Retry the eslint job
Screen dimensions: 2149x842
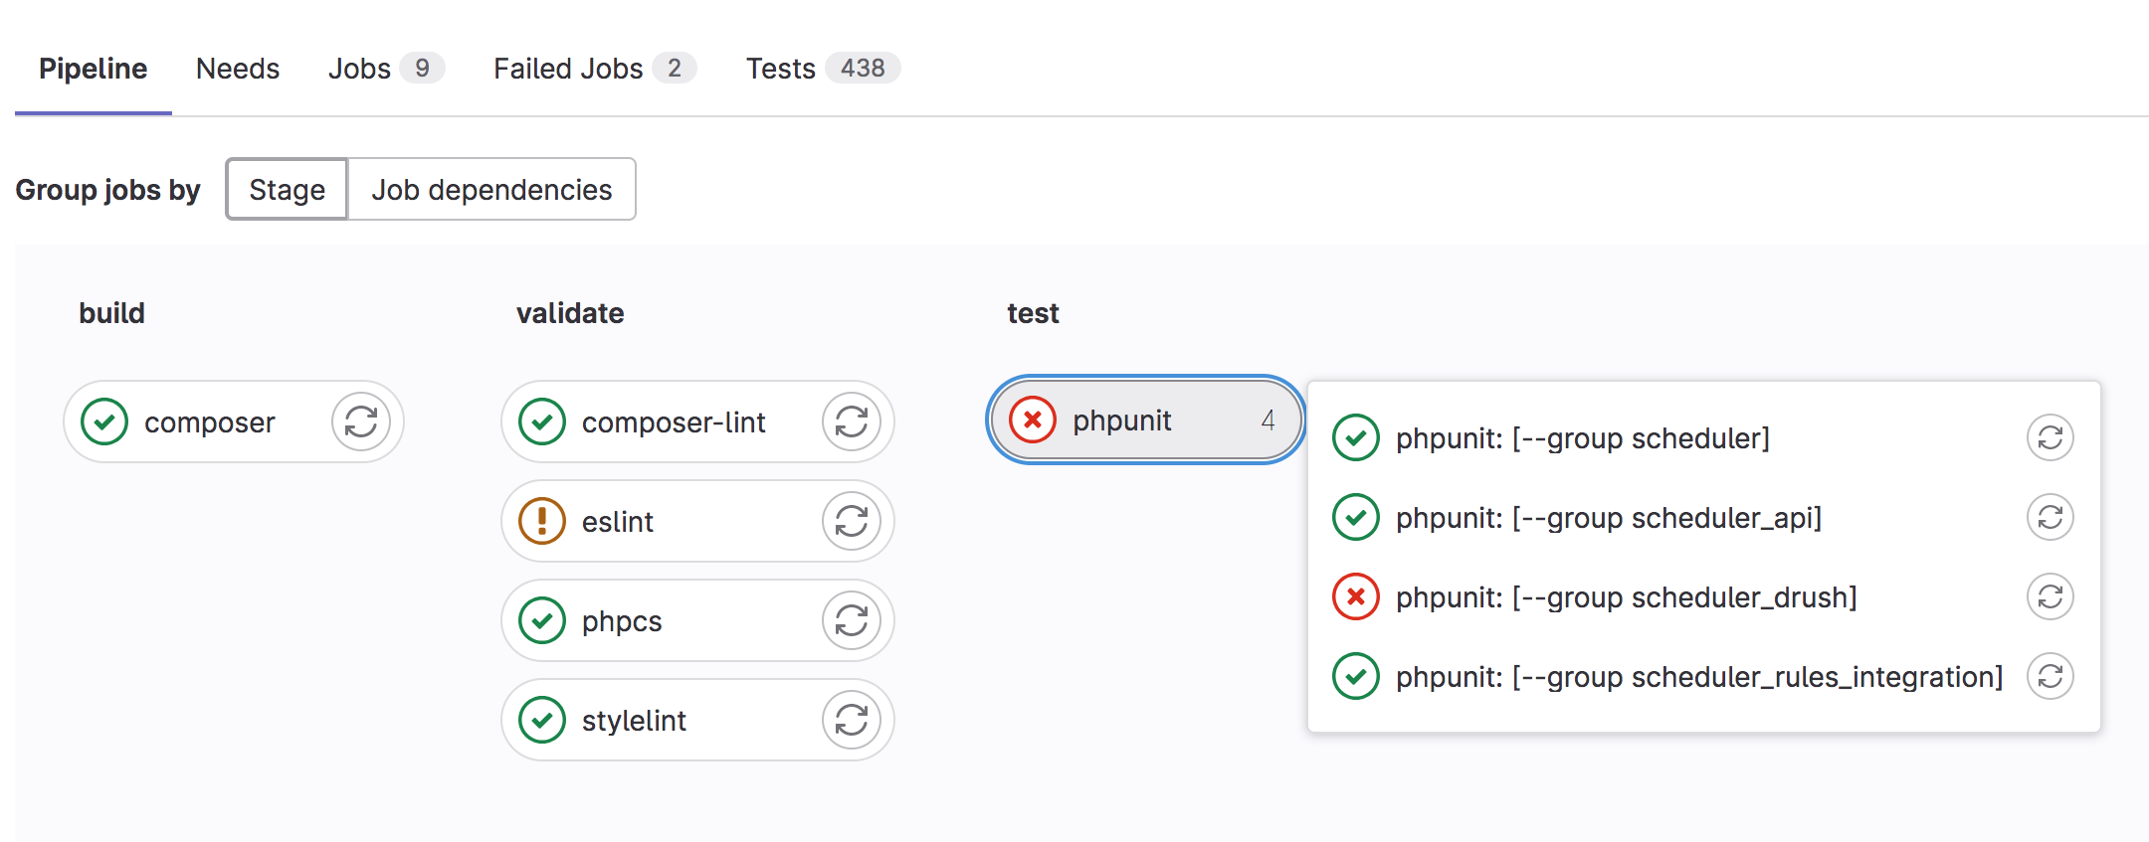[x=851, y=521]
